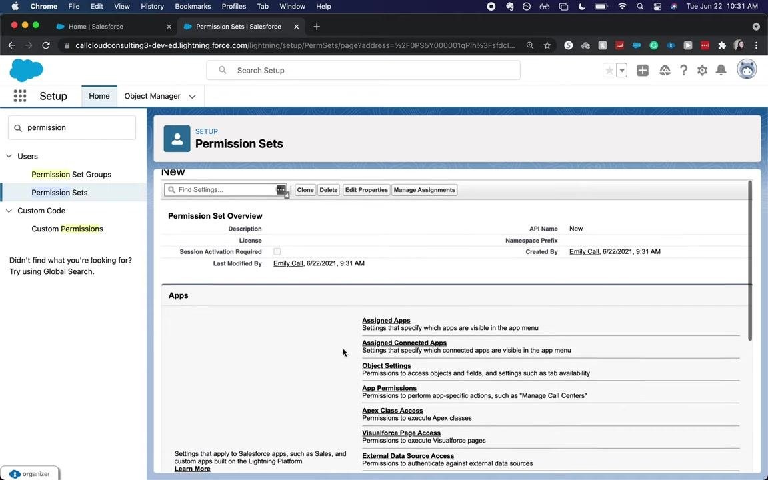Open Bookmarks menu
768x480 pixels.
(193, 7)
